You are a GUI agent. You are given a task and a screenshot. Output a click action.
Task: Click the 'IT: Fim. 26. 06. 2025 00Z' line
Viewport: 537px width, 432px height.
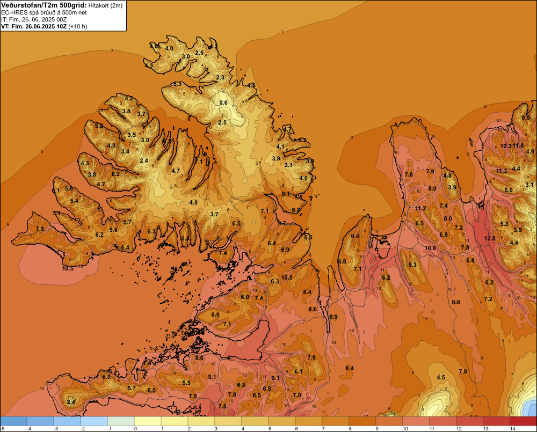pyautogui.click(x=34, y=19)
